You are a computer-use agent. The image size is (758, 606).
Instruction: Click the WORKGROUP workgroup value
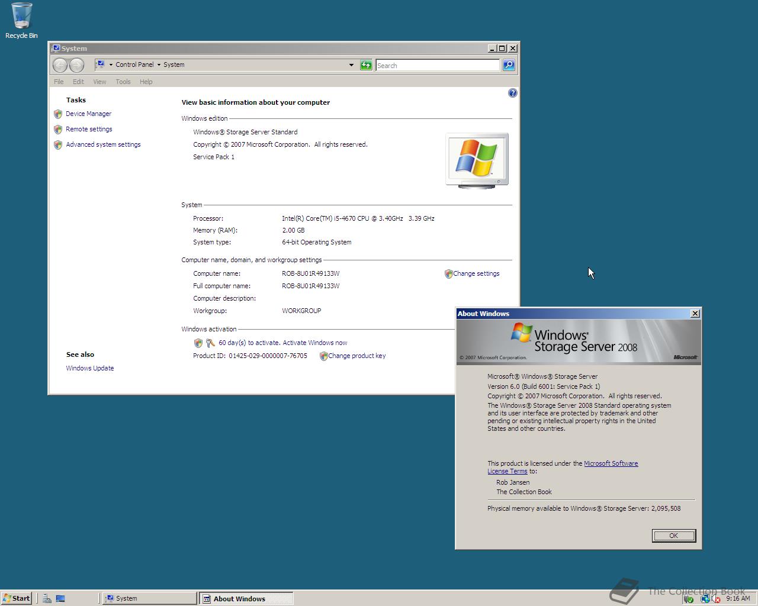[x=301, y=311]
